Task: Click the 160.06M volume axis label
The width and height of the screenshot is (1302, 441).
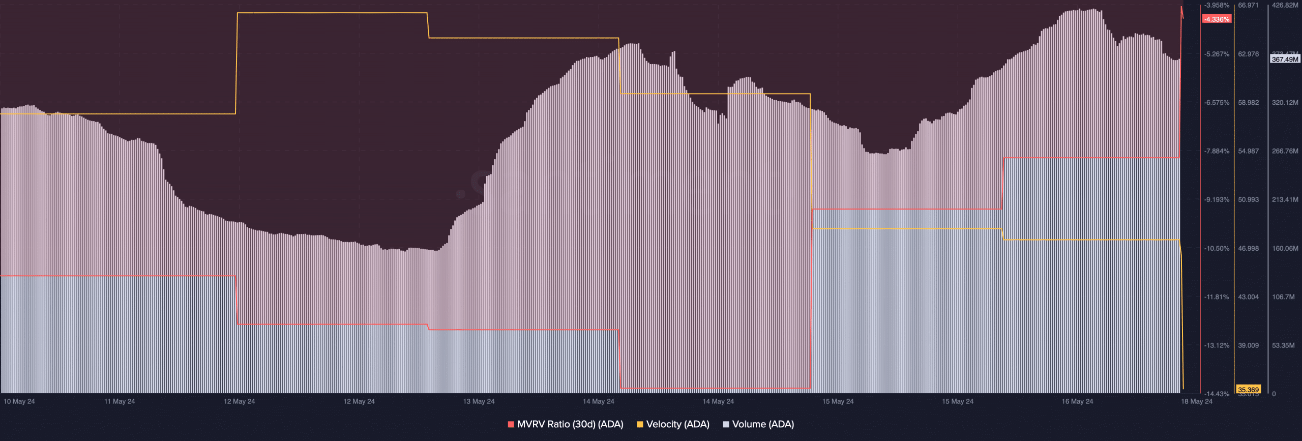Action: (1285, 248)
